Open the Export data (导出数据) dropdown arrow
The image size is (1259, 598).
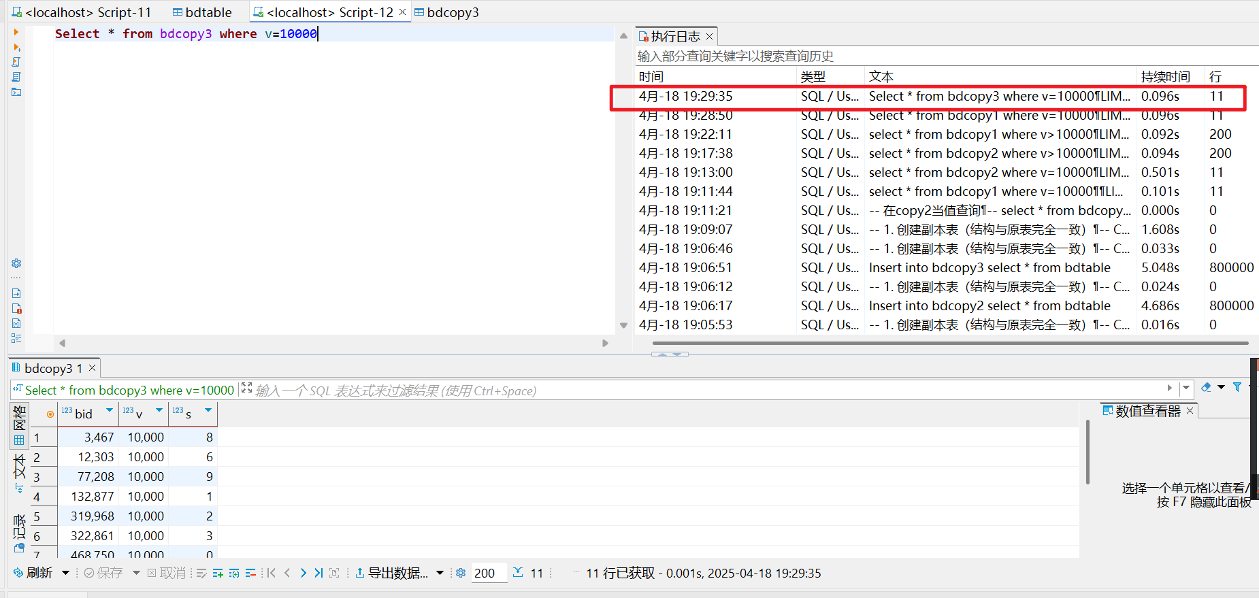coord(440,574)
